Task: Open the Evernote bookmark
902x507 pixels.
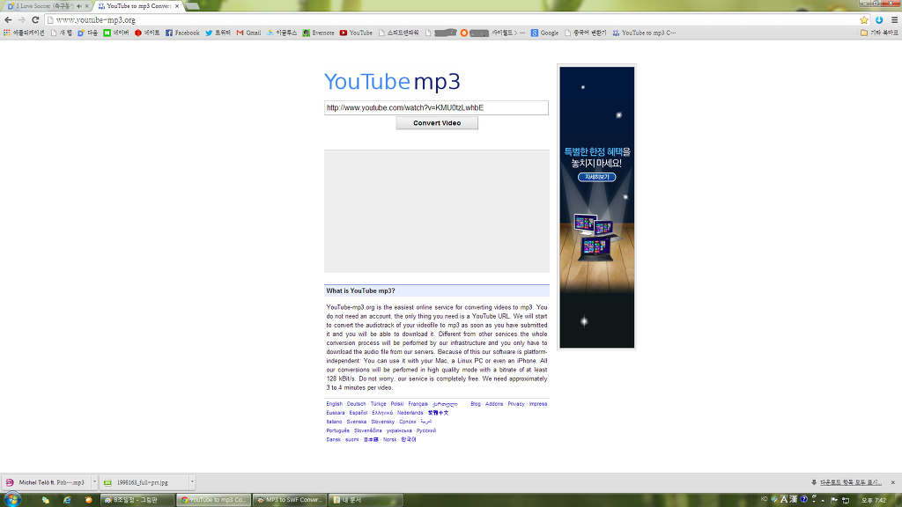Action: [x=318, y=33]
